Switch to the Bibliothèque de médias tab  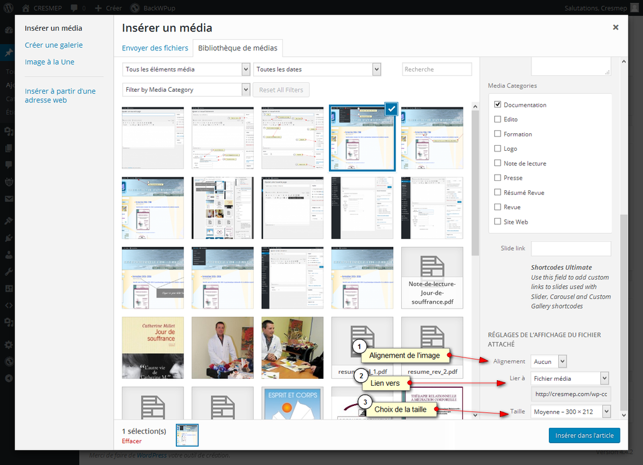click(238, 48)
